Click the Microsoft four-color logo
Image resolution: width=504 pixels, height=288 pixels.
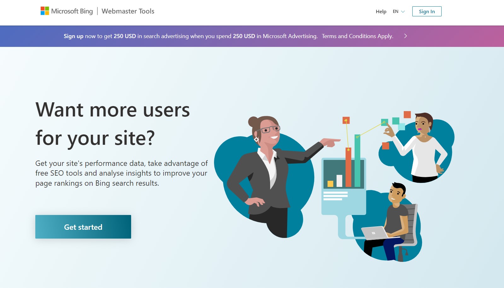pyautogui.click(x=45, y=11)
